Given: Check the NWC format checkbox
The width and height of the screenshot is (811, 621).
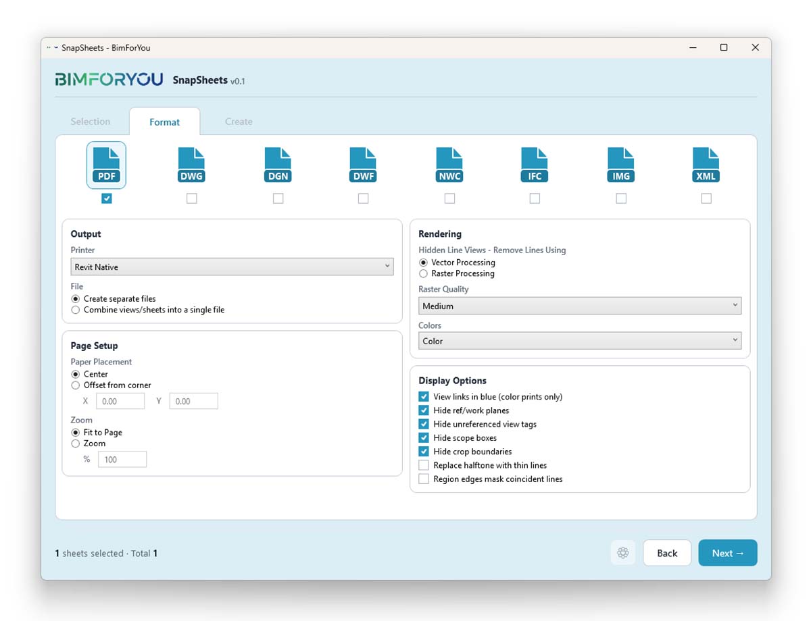Looking at the screenshot, I should [x=449, y=198].
